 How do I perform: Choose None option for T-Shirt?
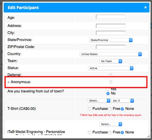[122, 109]
